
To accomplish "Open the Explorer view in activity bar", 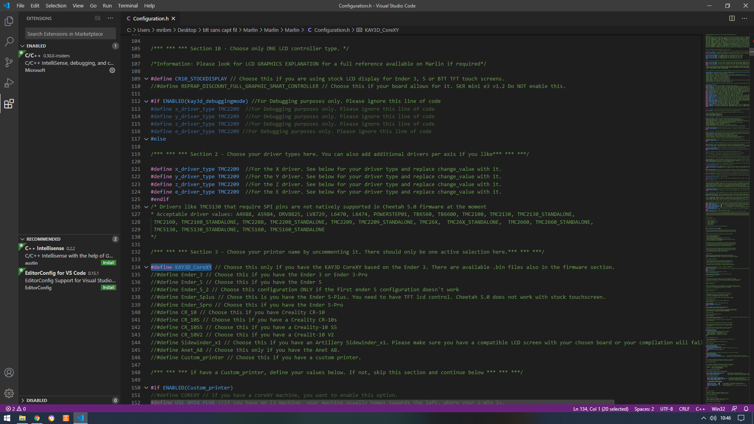I will [9, 21].
